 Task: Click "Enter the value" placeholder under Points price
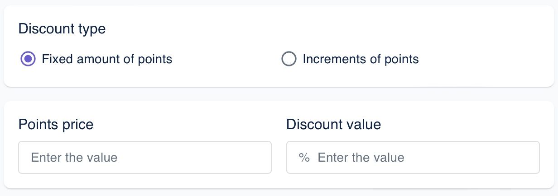point(74,158)
